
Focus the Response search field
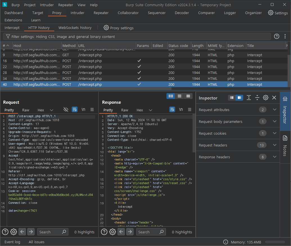pyautogui.click(x=151, y=232)
